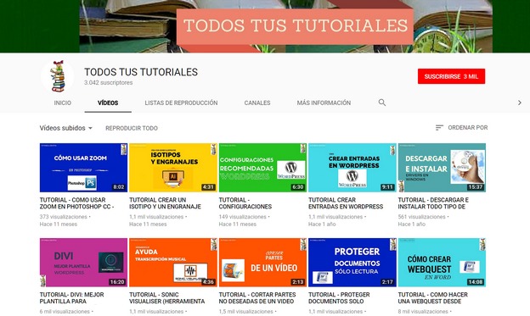
Task: Click title Tutorial - Cortar partes no deseadas
Action: (257, 298)
